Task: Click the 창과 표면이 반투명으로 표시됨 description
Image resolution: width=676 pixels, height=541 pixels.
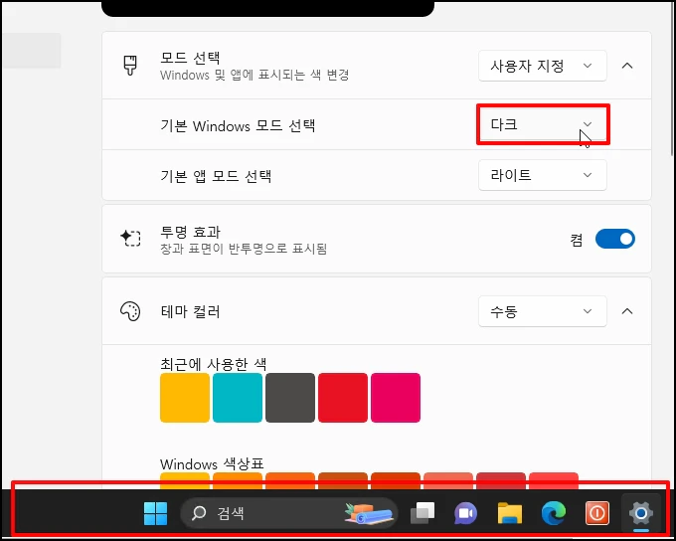Action: point(244,249)
